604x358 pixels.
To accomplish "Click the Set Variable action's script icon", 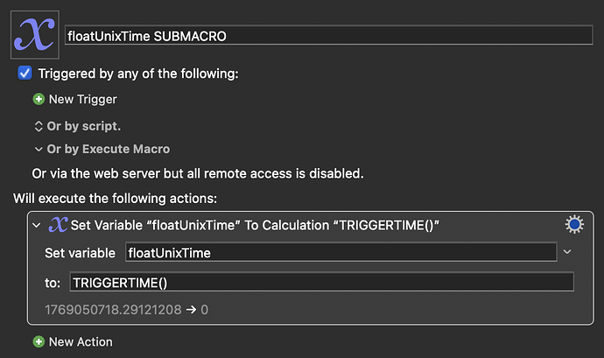I will 58,226.
